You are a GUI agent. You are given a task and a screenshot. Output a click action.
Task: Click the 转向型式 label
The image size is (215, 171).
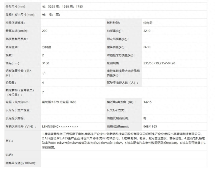[x=12, y=47]
